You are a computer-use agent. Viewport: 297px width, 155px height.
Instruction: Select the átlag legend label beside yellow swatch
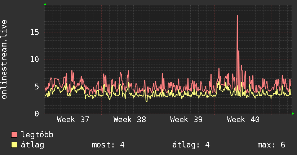tap(32, 145)
